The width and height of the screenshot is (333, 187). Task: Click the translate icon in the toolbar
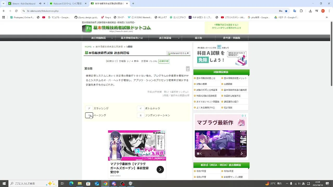pyautogui.click(x=294, y=11)
